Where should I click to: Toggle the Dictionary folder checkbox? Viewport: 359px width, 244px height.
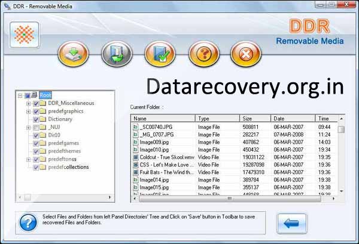pyautogui.click(x=36, y=119)
